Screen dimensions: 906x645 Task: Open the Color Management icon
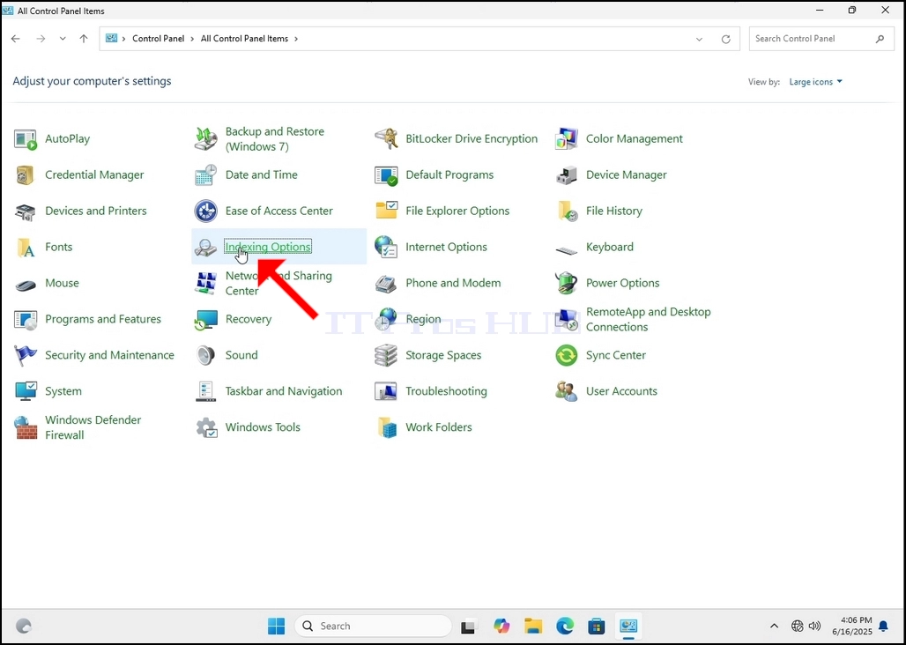(566, 139)
